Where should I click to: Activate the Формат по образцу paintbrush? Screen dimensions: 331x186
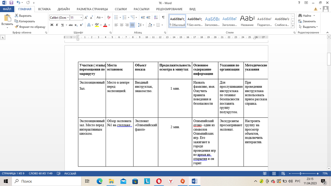pyautogui.click(x=17, y=27)
